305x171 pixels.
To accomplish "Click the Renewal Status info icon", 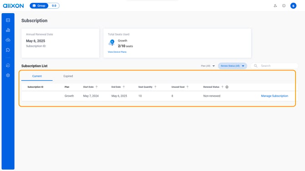I will click(x=227, y=87).
